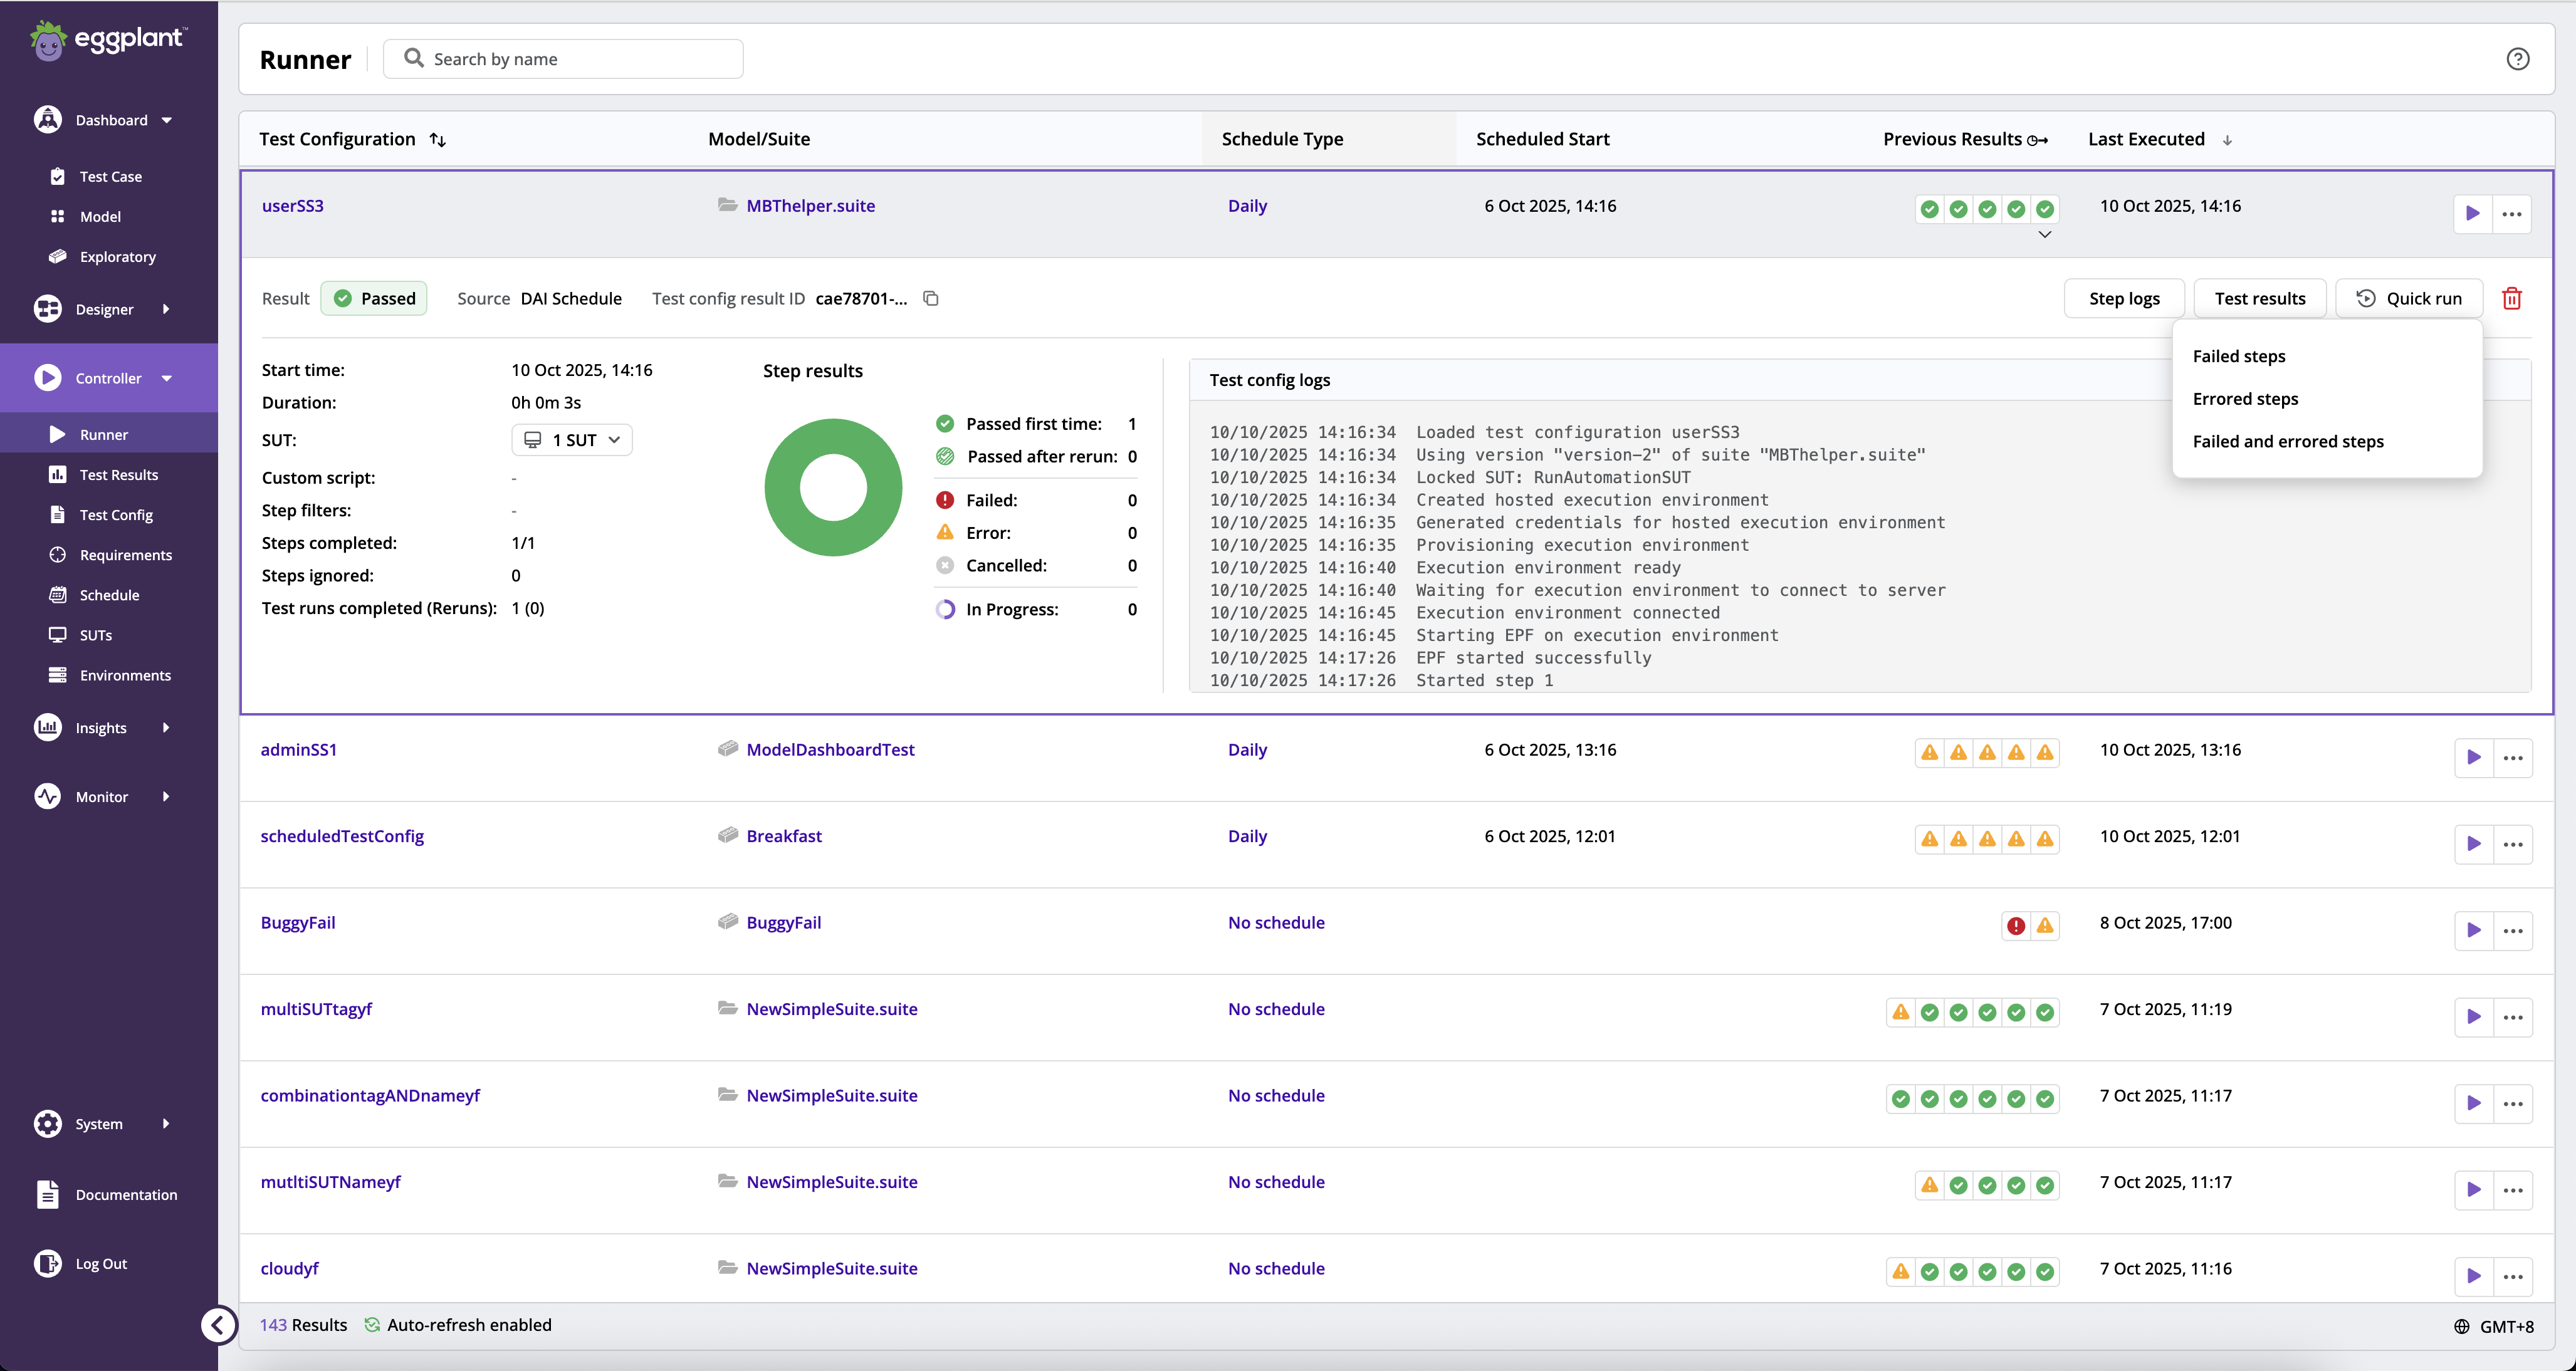Expand the Insights sidebar section
Viewport: 2576px width, 1371px height.
coord(101,727)
